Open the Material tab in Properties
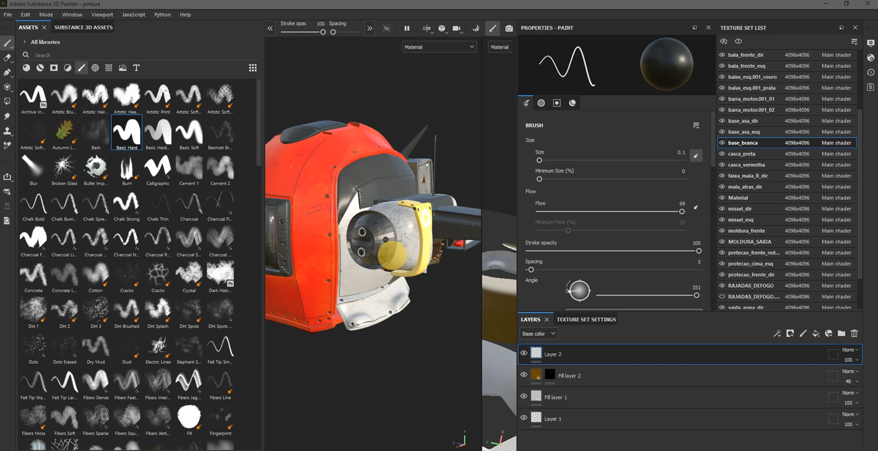 pos(572,103)
